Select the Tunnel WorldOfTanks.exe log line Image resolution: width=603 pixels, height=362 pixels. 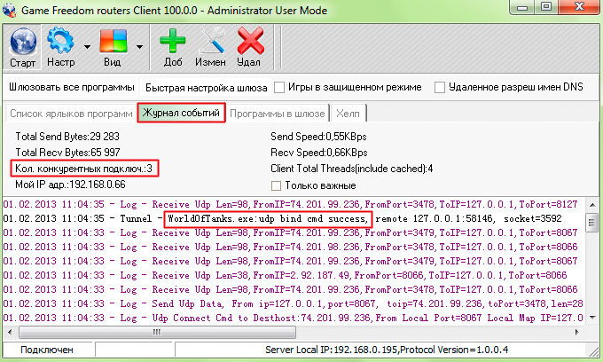283,218
